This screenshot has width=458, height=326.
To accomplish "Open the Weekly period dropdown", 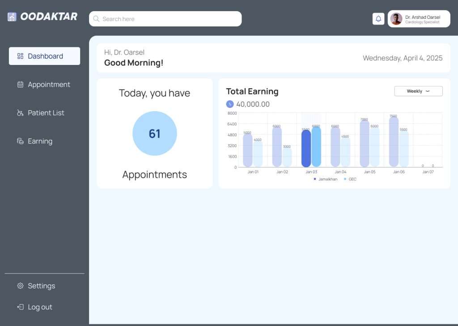I will pyautogui.click(x=418, y=91).
